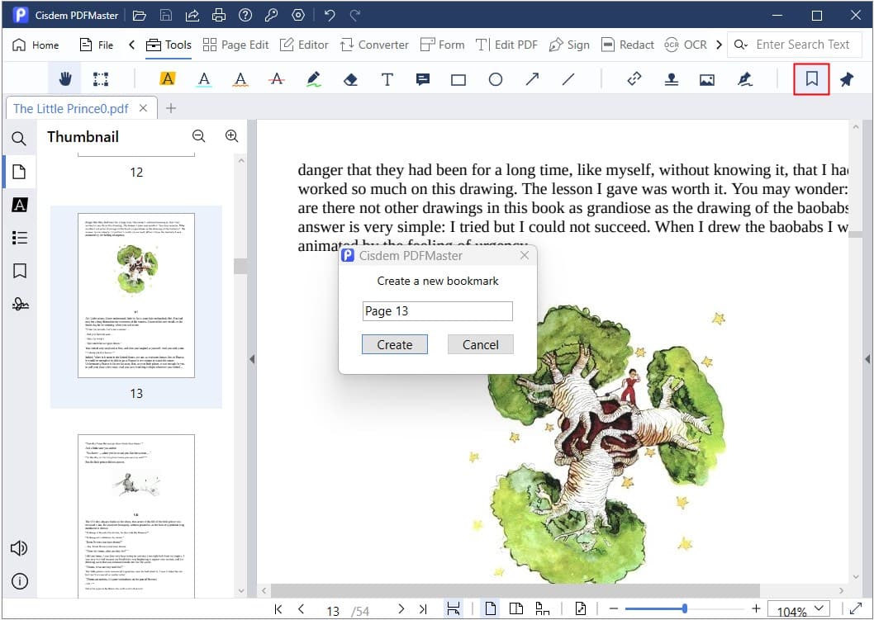
Task: Go to the next page arrow
Action: (401, 609)
